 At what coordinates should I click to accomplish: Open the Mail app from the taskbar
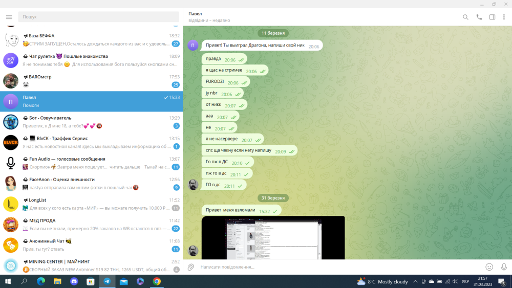tap(124, 281)
